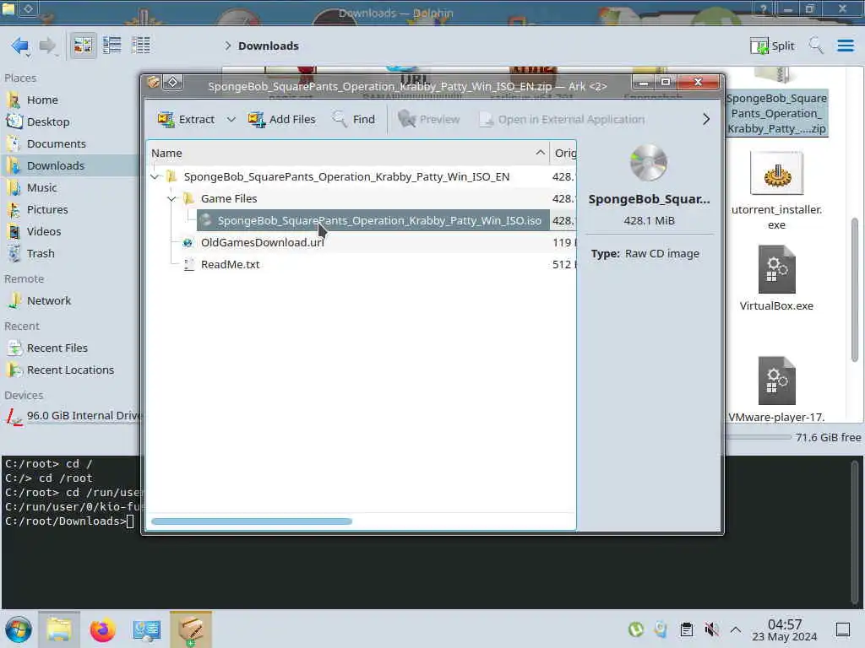Screen dimensions: 865x648
Task: Collapse the Game Files folder tree
Action: (172, 199)
